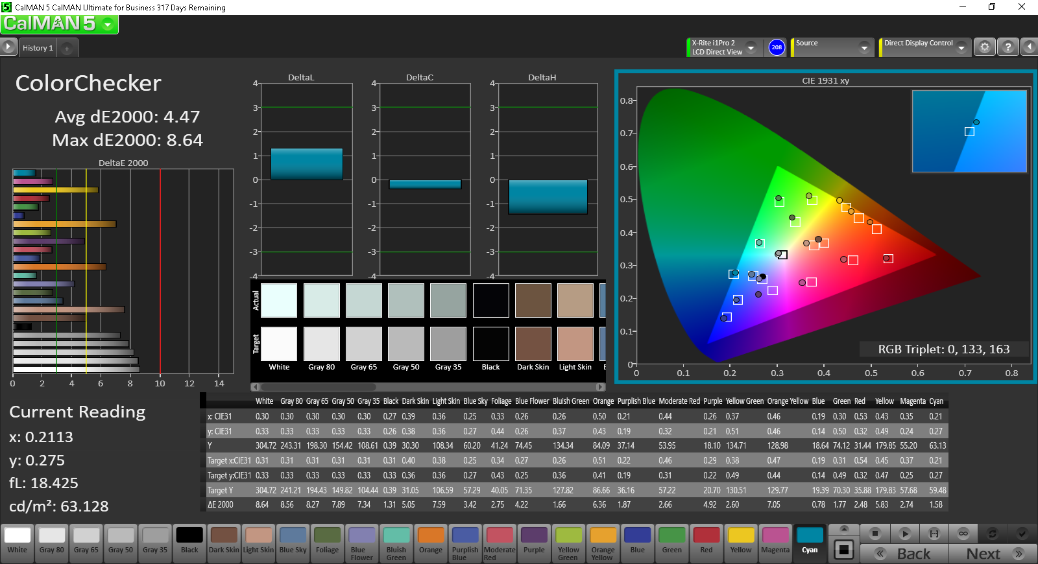Screen dimensions: 1038x564
Task: Expand the left panel play arrow
Action: (8, 47)
